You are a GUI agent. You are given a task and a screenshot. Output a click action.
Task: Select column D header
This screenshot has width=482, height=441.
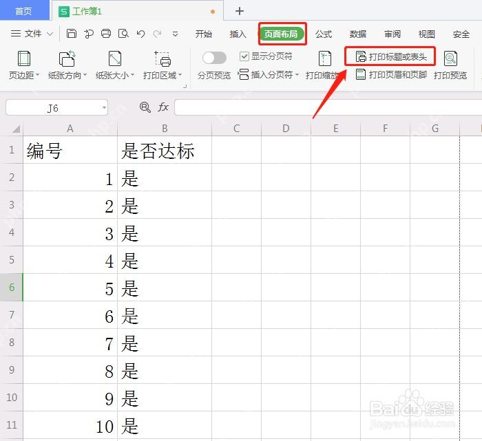(x=286, y=129)
